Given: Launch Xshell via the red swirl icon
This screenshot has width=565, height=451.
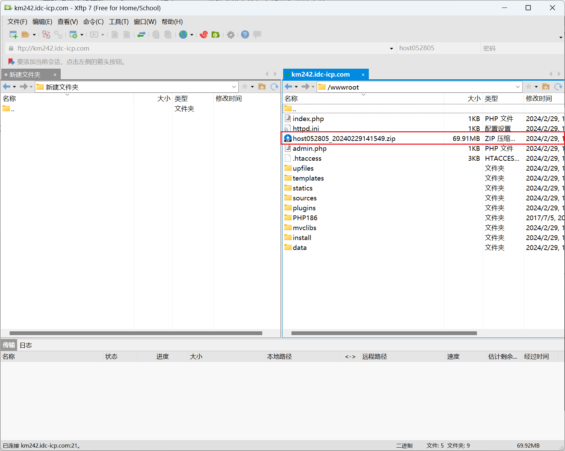Looking at the screenshot, I should tap(204, 35).
